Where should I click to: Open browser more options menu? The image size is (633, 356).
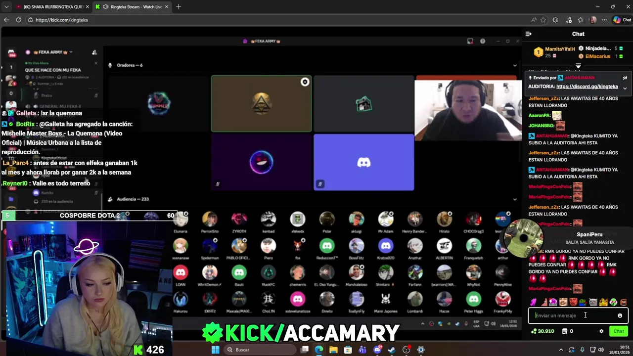604,20
